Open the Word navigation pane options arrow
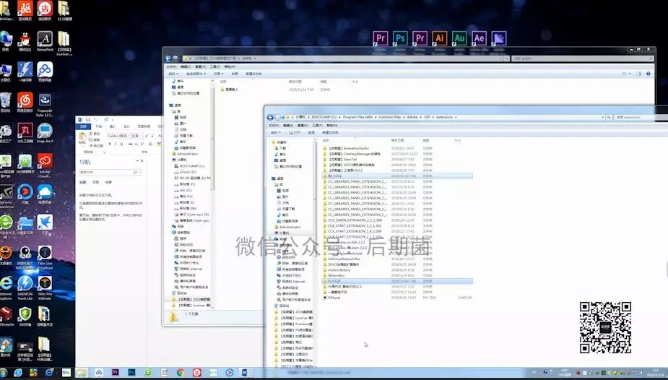The height and width of the screenshot is (380, 668). 137,161
